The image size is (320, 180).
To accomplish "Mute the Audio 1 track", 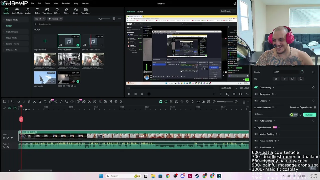I will point(7,147).
